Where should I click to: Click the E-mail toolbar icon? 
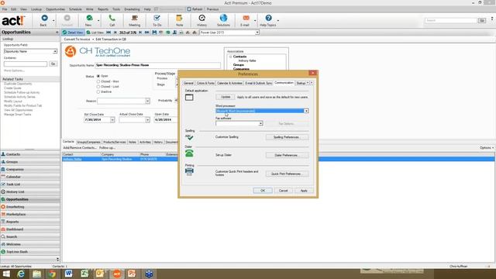246,18
